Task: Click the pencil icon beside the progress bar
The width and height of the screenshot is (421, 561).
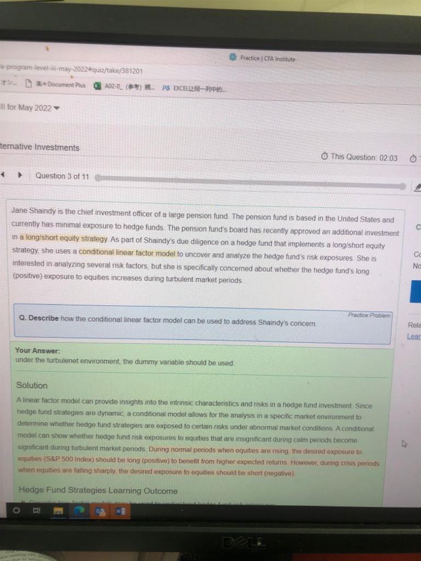Action: [417, 187]
